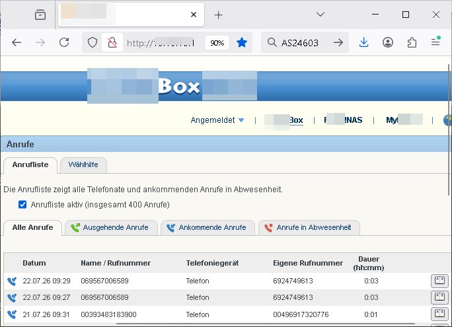
Task: Click number 069567006589 in the 09:27 row
Action: pyautogui.click(x=104, y=297)
